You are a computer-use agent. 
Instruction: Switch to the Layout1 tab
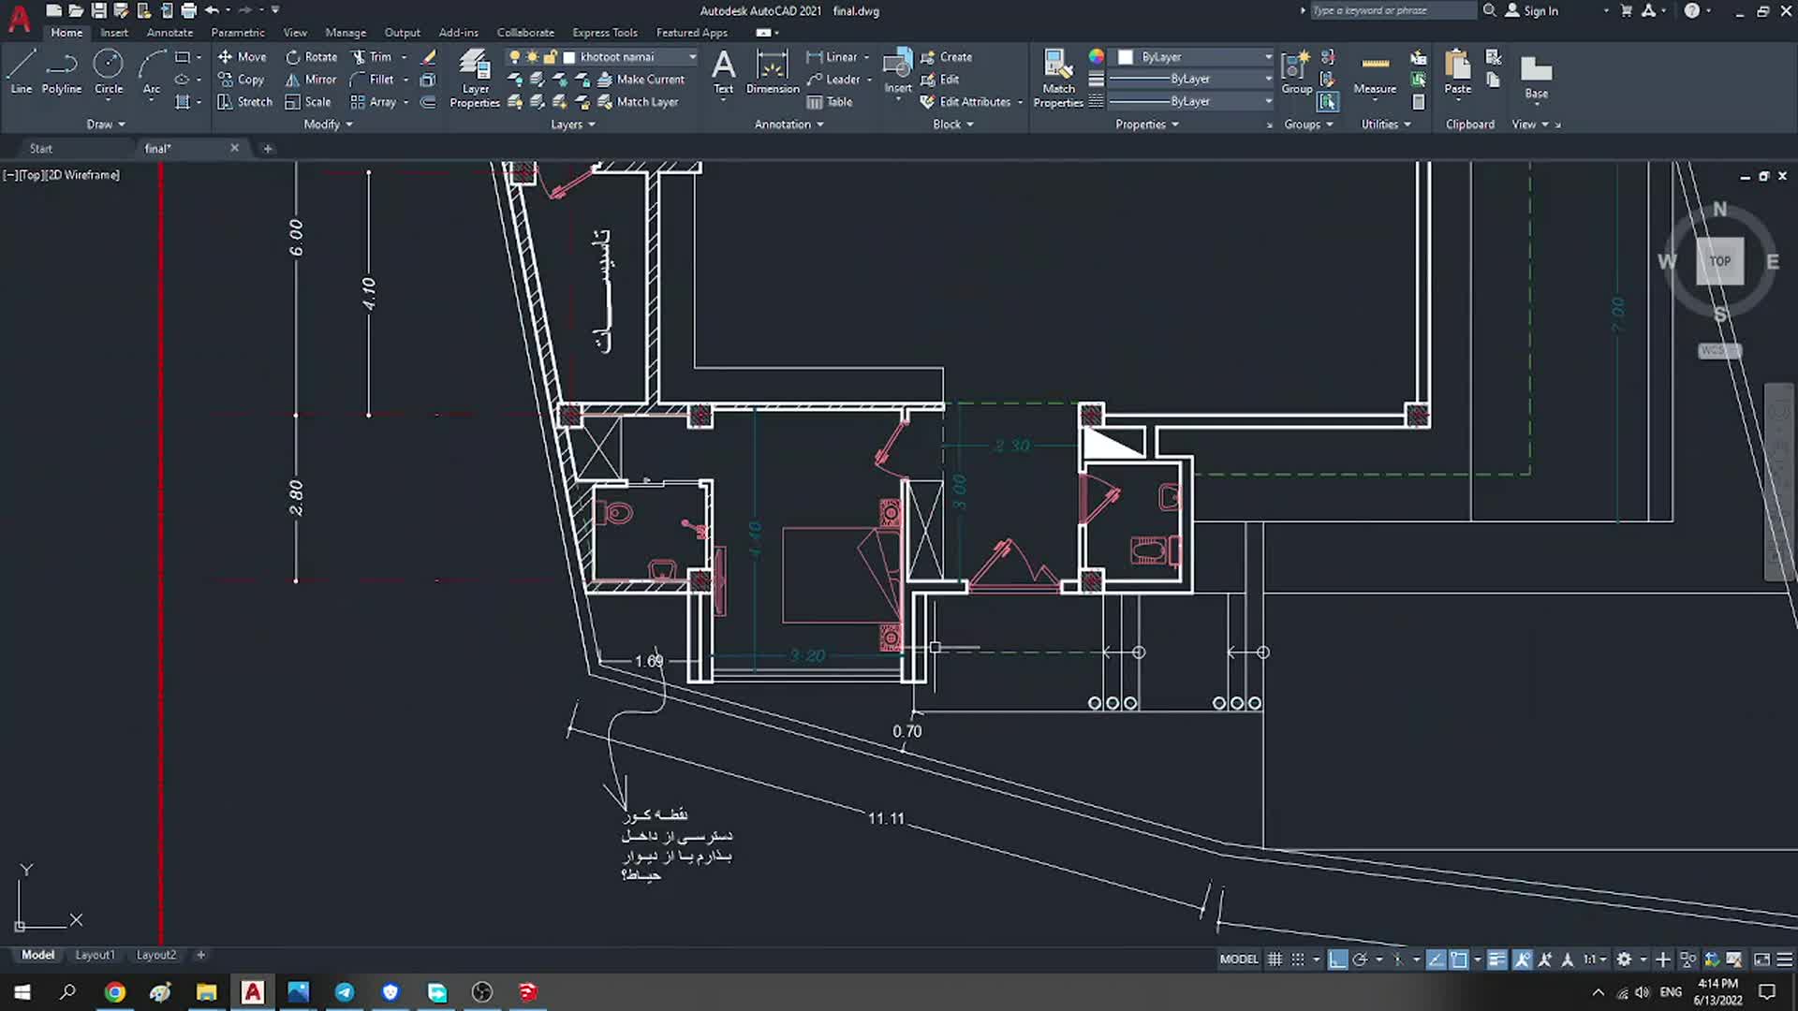tap(95, 955)
